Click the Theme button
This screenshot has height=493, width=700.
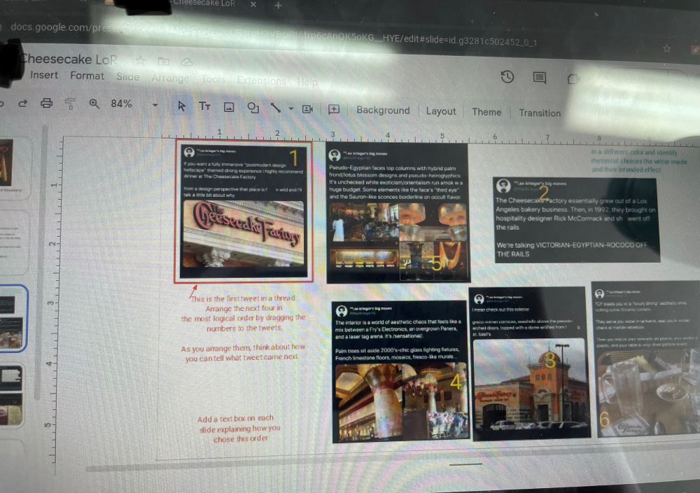(486, 112)
